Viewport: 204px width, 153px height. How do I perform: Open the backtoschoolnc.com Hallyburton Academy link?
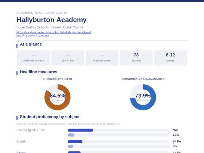(x=54, y=32)
